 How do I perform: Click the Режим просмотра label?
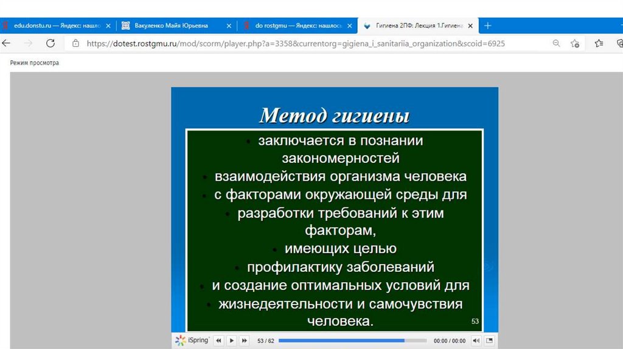click(35, 63)
